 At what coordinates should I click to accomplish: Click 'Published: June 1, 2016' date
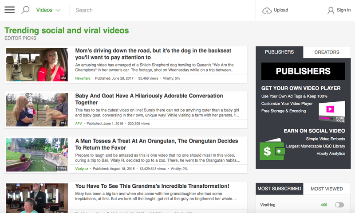point(105,124)
